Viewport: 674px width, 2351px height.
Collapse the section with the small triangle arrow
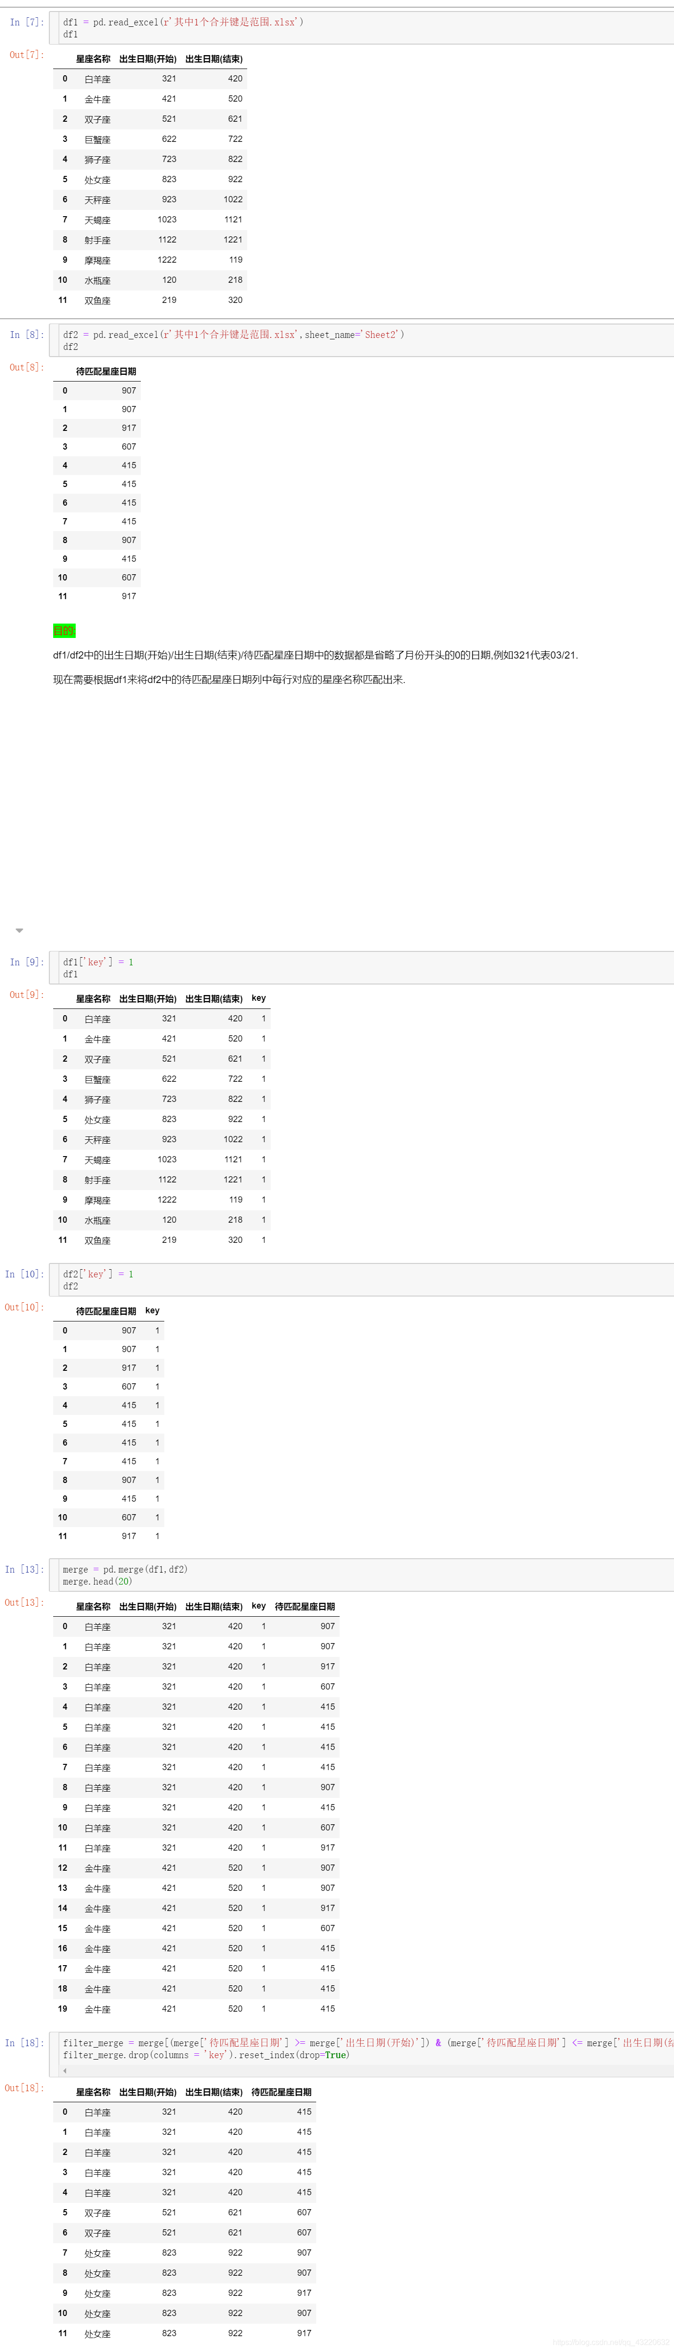pyautogui.click(x=19, y=930)
